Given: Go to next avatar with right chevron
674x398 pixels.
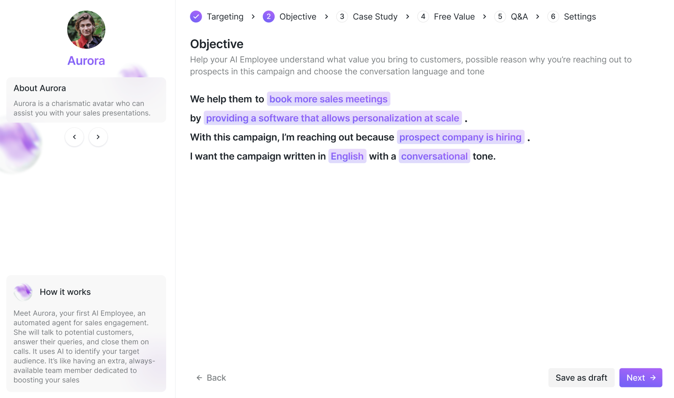Looking at the screenshot, I should coord(98,137).
